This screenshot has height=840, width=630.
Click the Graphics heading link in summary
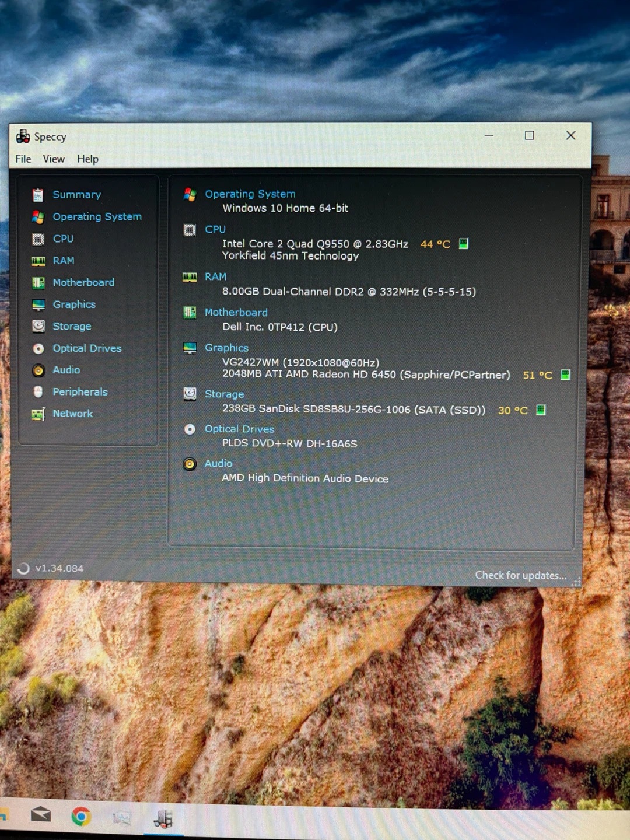[226, 348]
